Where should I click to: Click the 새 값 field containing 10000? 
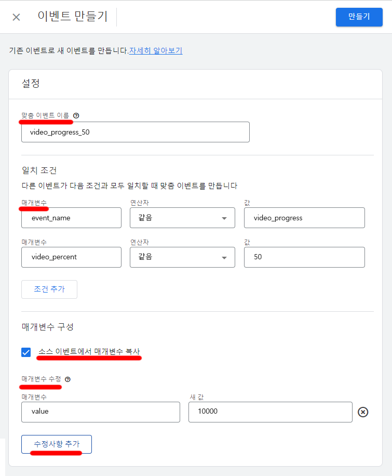click(x=270, y=412)
